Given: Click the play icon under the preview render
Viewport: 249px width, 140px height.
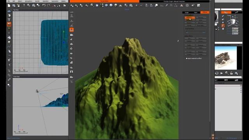Looking at the screenshot, I should click(x=221, y=73).
